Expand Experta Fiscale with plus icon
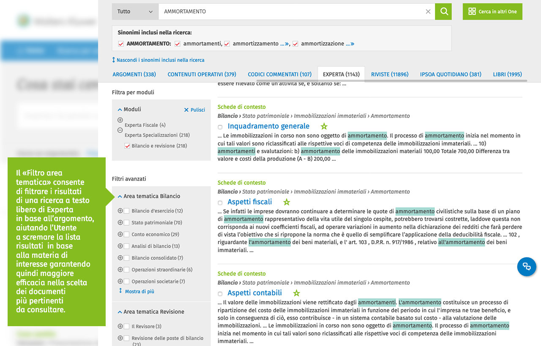 pyautogui.click(x=120, y=120)
